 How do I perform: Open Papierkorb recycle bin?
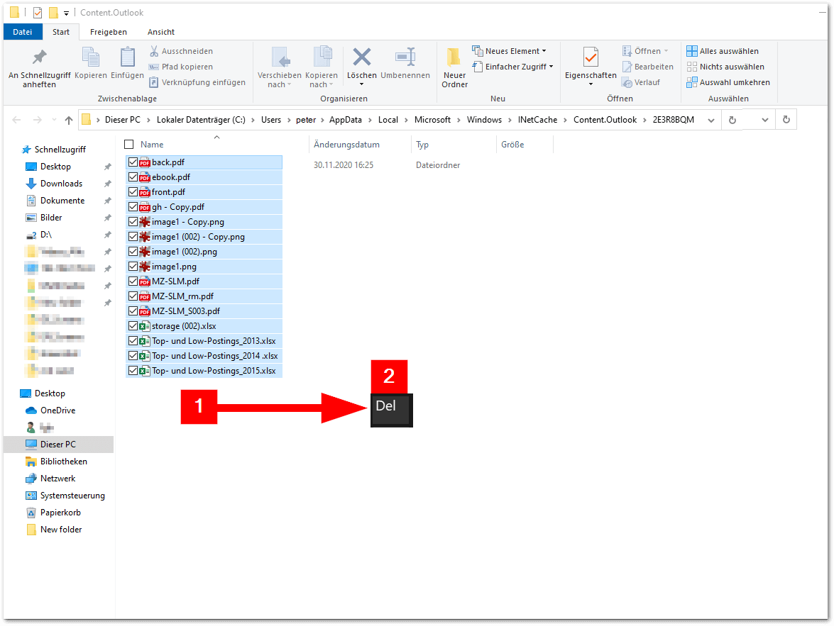click(x=54, y=513)
